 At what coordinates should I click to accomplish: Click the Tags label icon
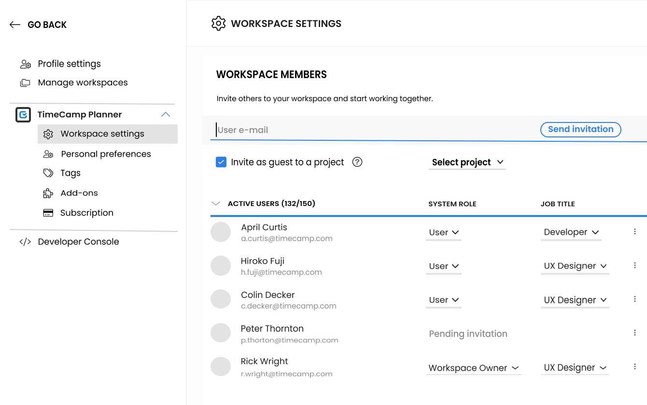pyautogui.click(x=48, y=173)
